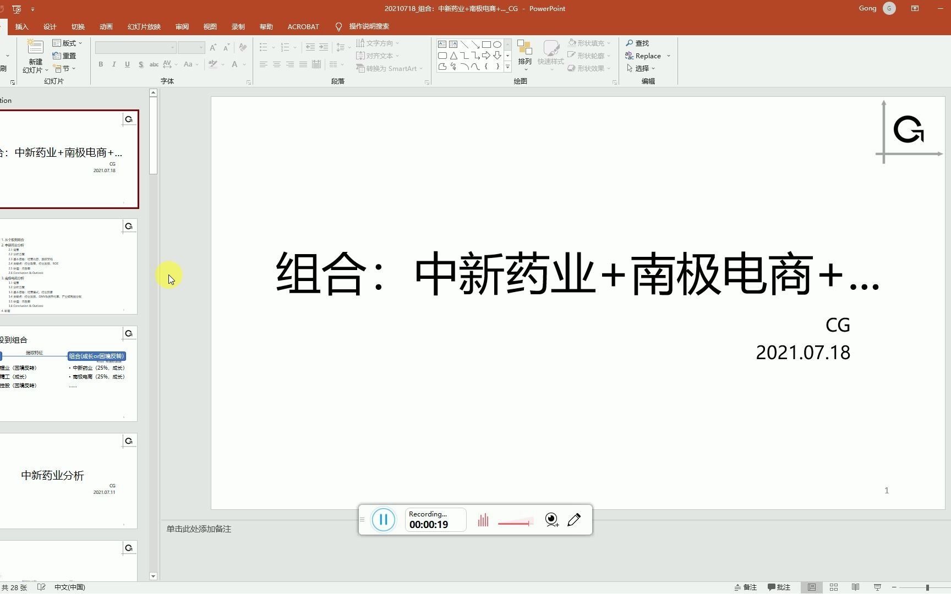Switch to Normal view

tap(812, 587)
